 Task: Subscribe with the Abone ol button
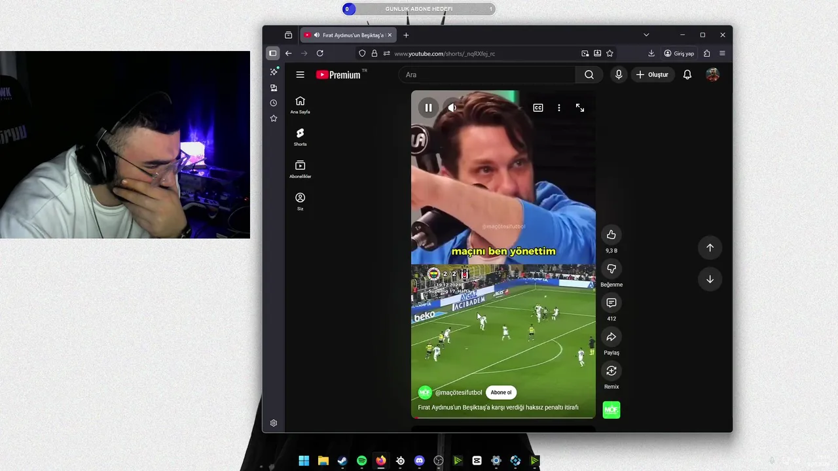click(501, 392)
